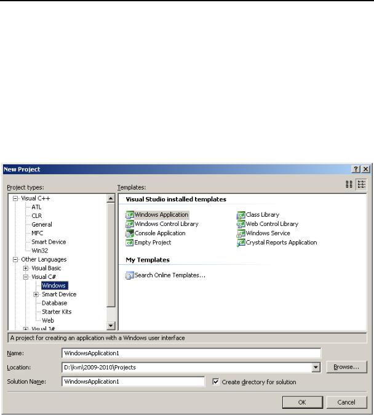Toggle Create directory for solution checkbox
Viewport: 374px width, 415px height.
[216, 382]
